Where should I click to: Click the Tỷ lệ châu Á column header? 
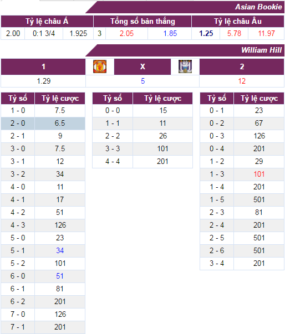(47, 21)
